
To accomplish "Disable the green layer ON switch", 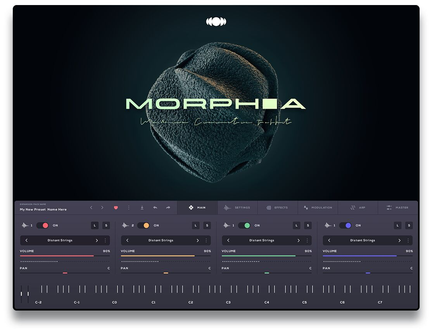I will (x=244, y=225).
